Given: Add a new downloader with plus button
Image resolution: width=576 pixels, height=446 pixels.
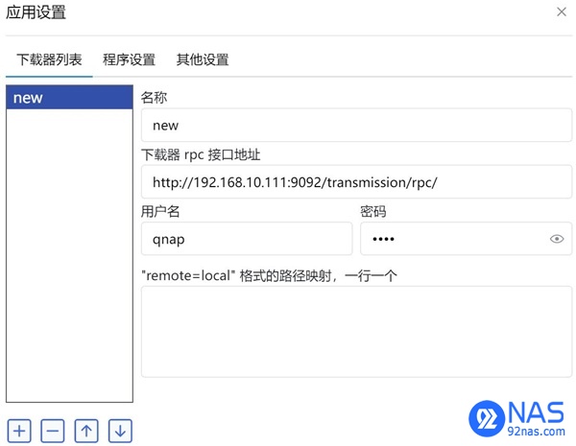Looking at the screenshot, I should [19, 431].
